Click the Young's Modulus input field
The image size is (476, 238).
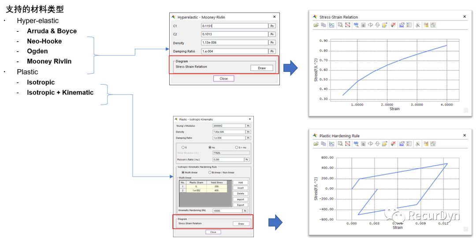pos(229,126)
